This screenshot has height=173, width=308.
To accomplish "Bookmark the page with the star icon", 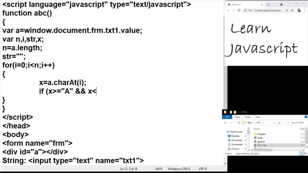I will (292, 11).
